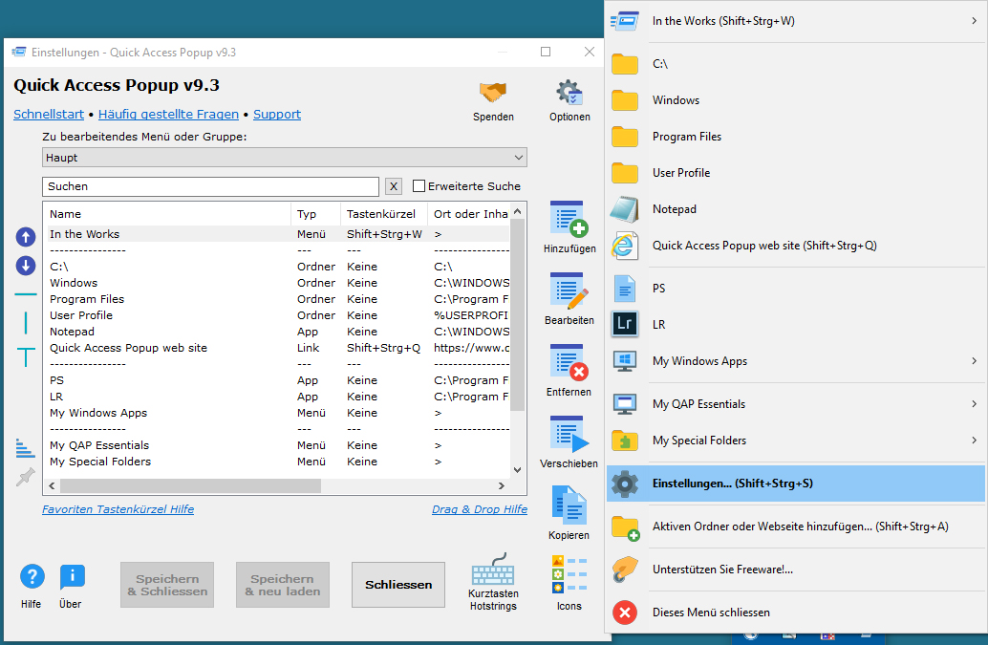
Task: Click the Lightroom LR icon in popup menu
Action: tap(625, 324)
